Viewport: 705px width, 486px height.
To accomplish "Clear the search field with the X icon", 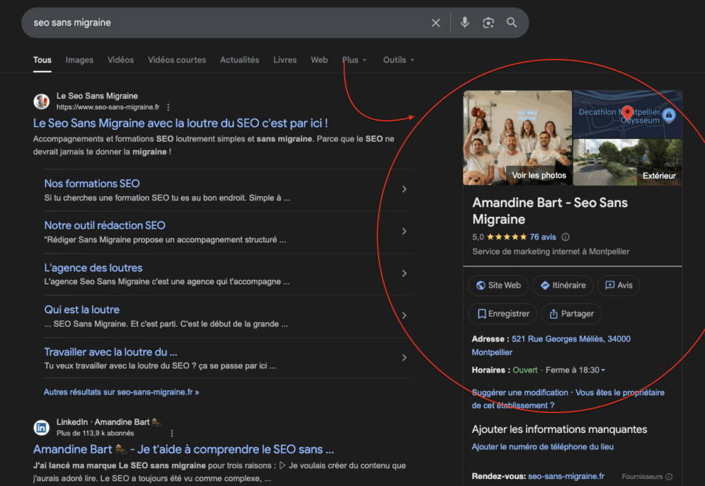I will [x=436, y=23].
